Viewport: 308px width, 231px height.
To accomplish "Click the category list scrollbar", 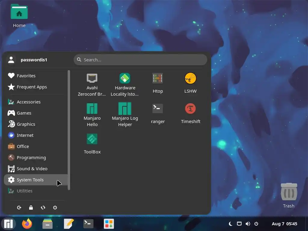I will click(x=69, y=130).
